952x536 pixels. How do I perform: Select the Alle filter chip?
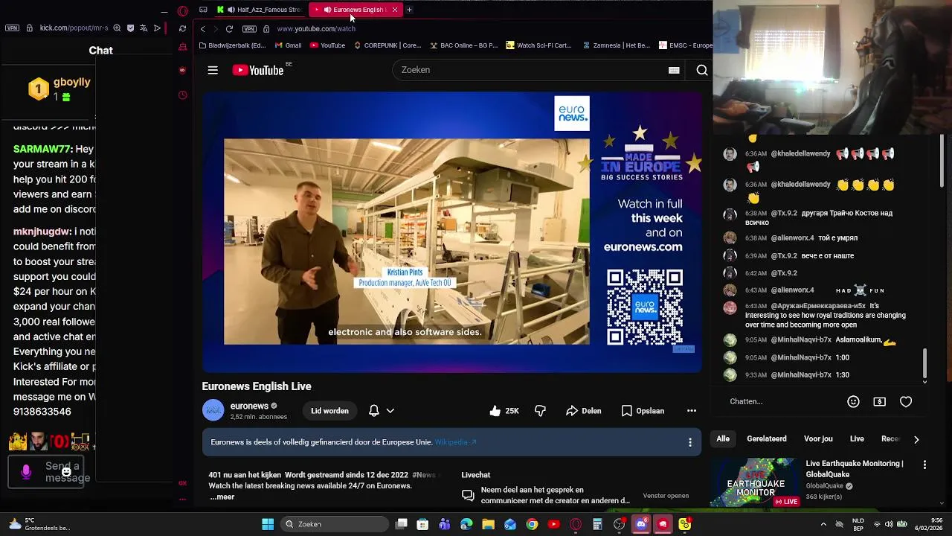pos(723,439)
